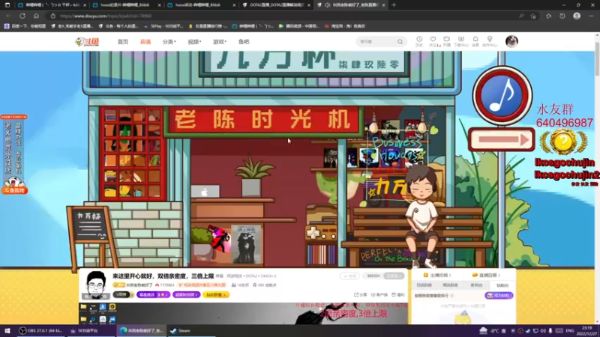The height and width of the screenshot is (337, 600).
Task: Add page to favorites star icon
Action: (x=533, y=16)
